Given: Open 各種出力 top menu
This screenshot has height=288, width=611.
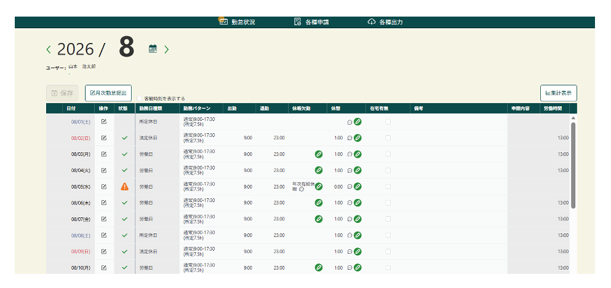Looking at the screenshot, I should click(x=385, y=22).
